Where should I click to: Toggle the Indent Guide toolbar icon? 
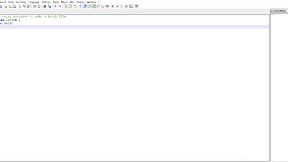pos(85,6)
